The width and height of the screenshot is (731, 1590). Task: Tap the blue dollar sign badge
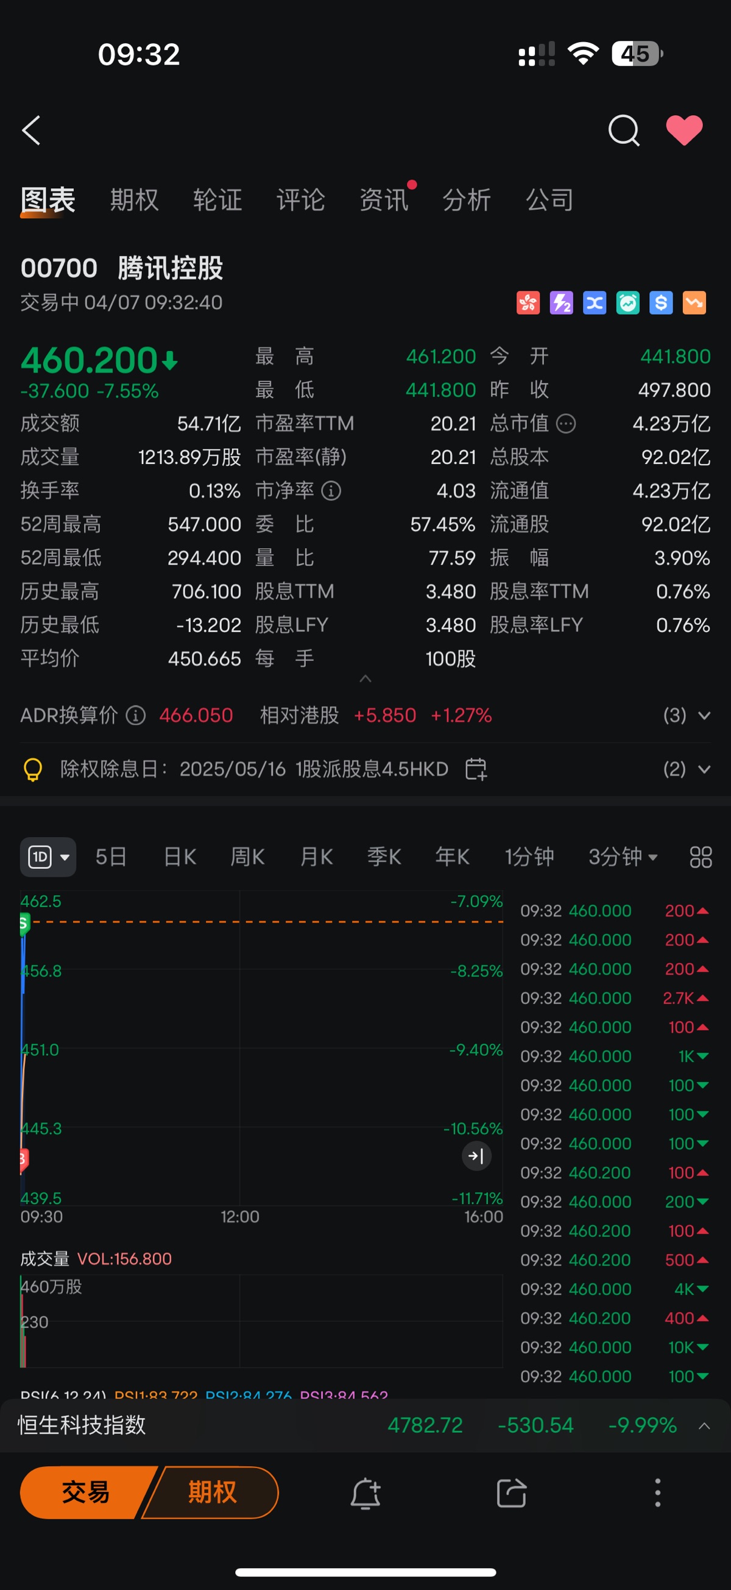tap(662, 303)
